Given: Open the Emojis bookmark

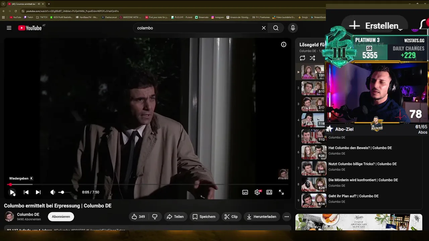Looking at the screenshot, I should [303, 17].
